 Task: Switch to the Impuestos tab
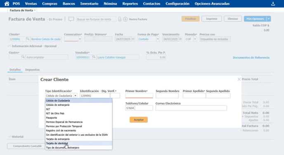tap(33, 70)
